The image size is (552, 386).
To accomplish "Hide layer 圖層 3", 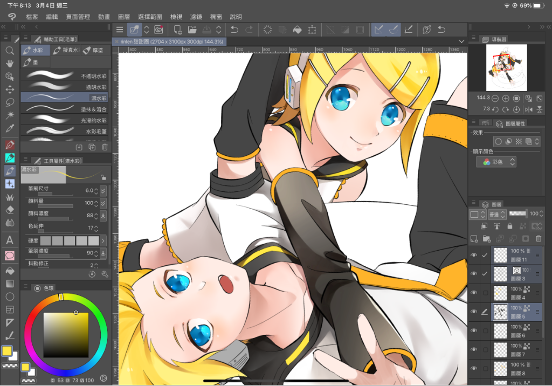I will click(474, 274).
